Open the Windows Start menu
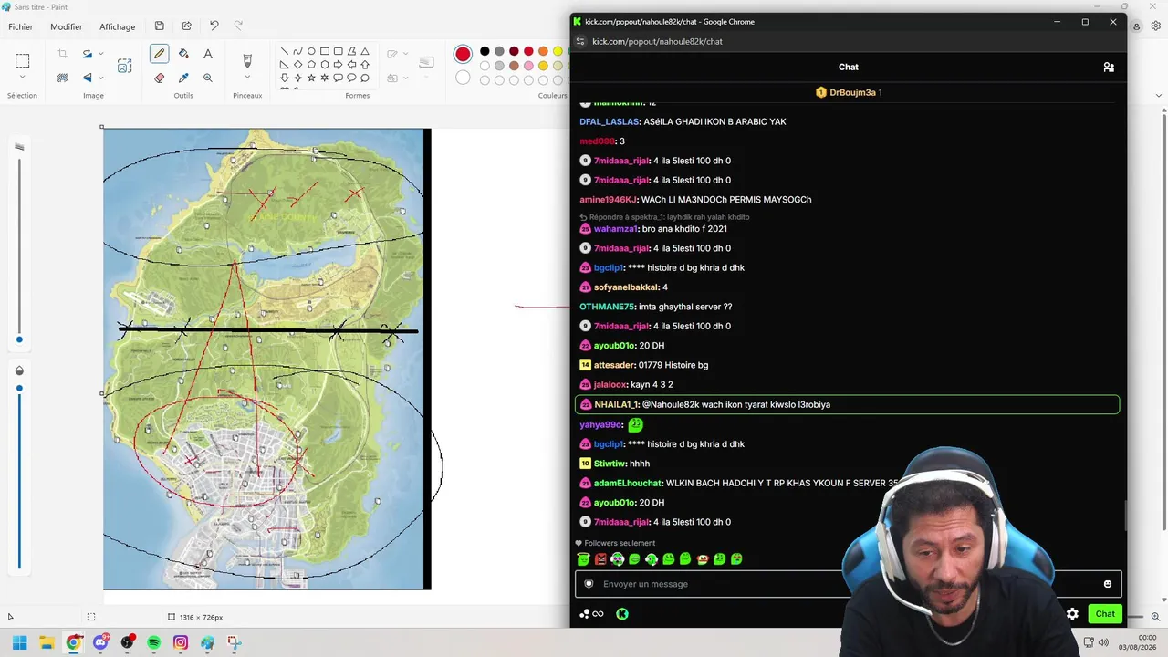This screenshot has height=657, width=1168. tap(20, 643)
